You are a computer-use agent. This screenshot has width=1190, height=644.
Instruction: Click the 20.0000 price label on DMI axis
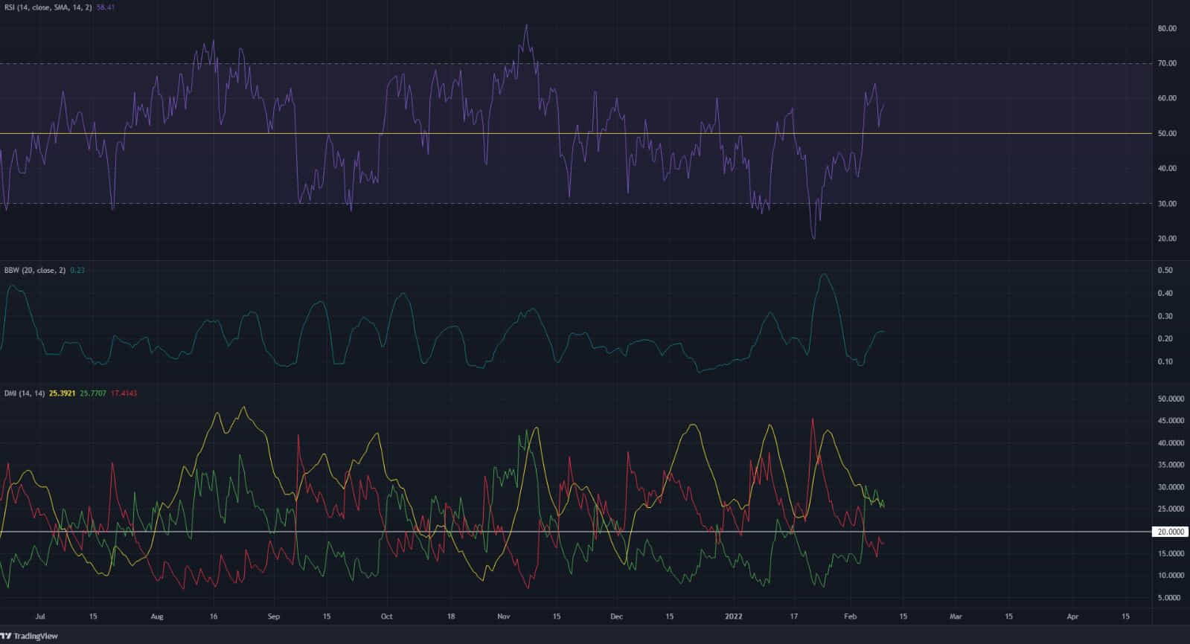coord(1170,532)
